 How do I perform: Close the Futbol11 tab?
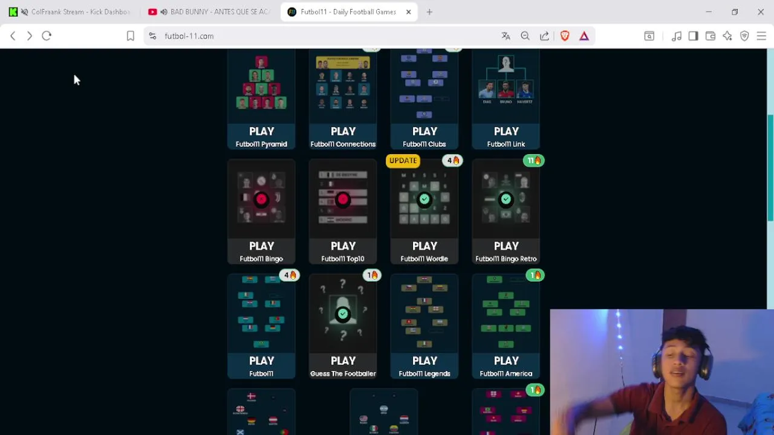(408, 12)
